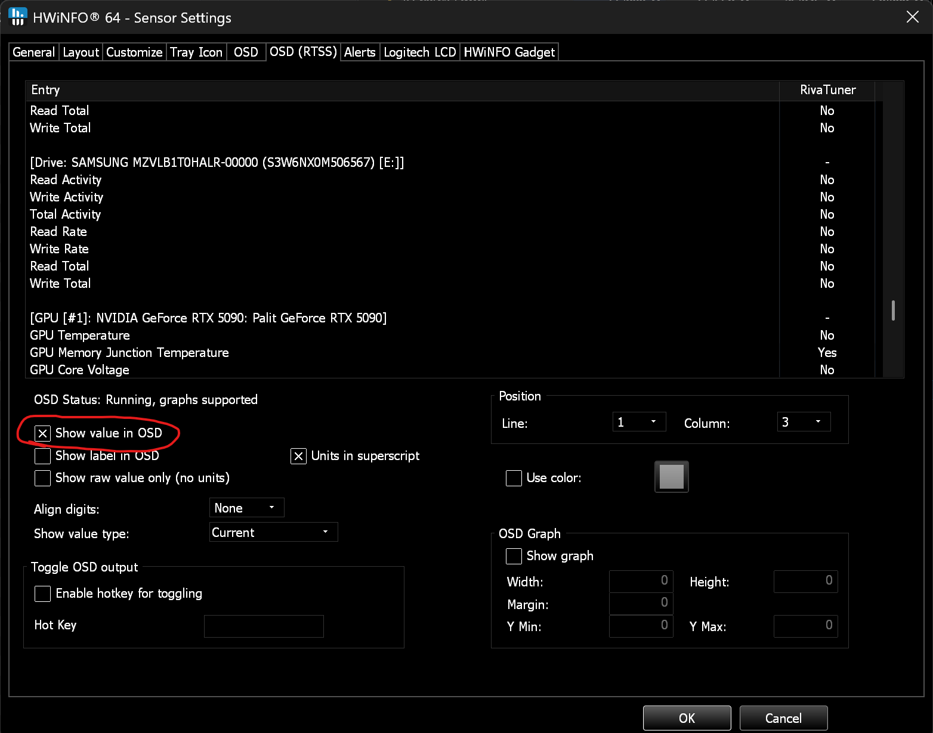This screenshot has width=933, height=733.
Task: Check Enable hotkey for toggling
Action: [x=42, y=594]
